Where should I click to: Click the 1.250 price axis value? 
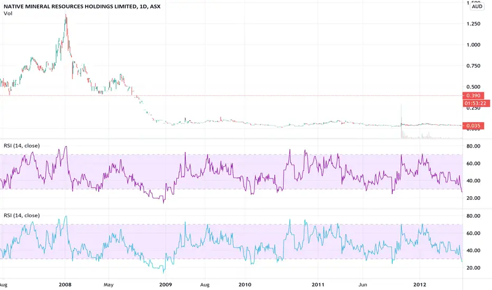[x=473, y=24]
